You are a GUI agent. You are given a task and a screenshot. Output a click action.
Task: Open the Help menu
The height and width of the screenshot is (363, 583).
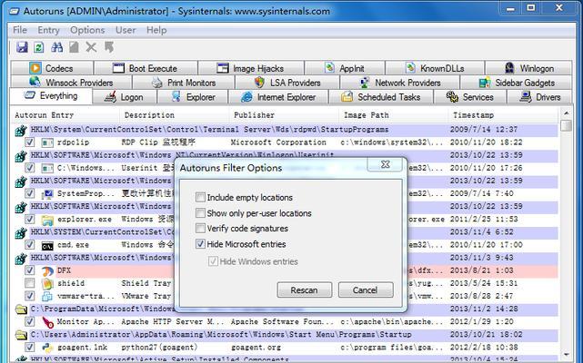coord(156,30)
